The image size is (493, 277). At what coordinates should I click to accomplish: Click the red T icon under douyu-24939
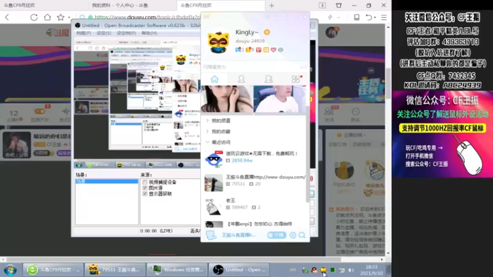pyautogui.click(x=259, y=50)
